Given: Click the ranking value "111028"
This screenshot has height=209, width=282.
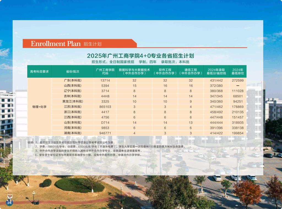Looking at the screenshot, I should tap(238, 91).
